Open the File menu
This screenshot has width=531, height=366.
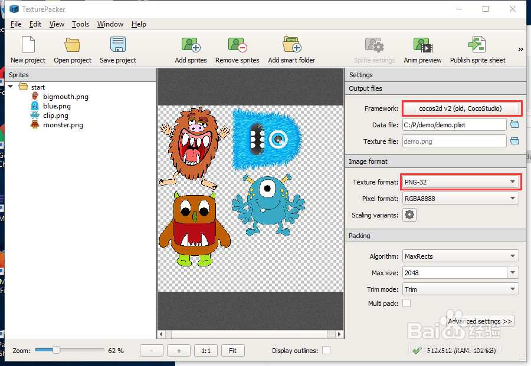pyautogui.click(x=16, y=24)
